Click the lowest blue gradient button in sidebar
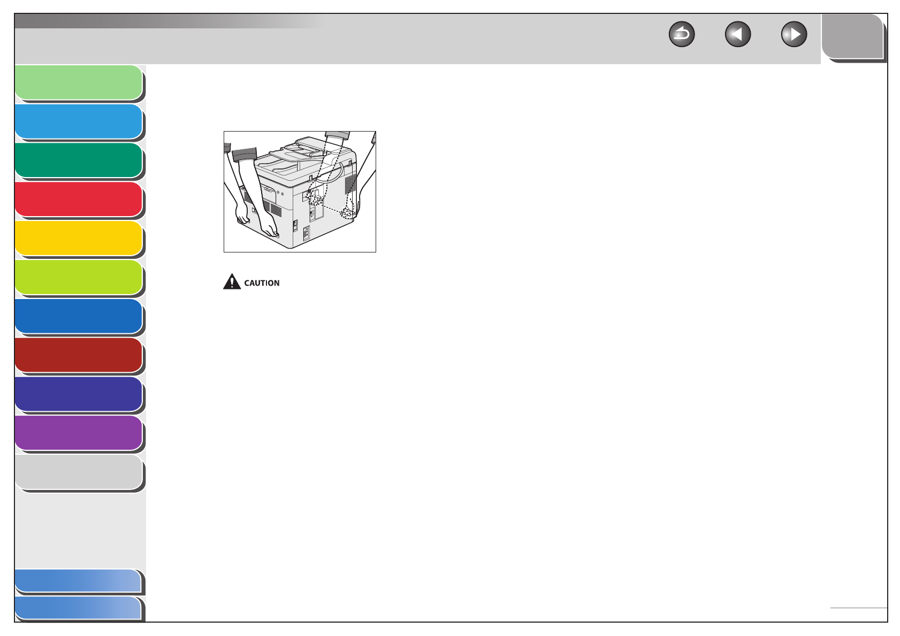The width and height of the screenshot is (900, 636). [79, 609]
